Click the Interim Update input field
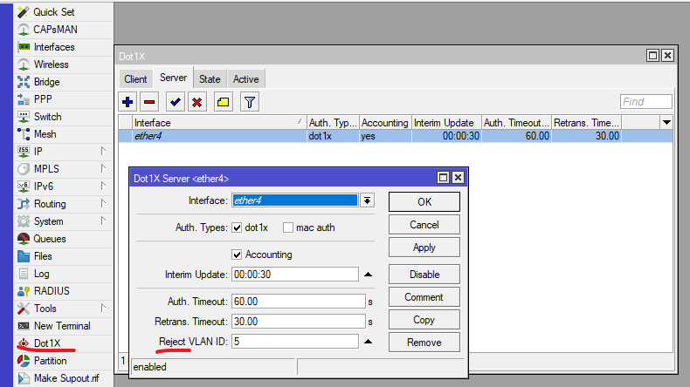The height and width of the screenshot is (387, 690). tap(295, 275)
